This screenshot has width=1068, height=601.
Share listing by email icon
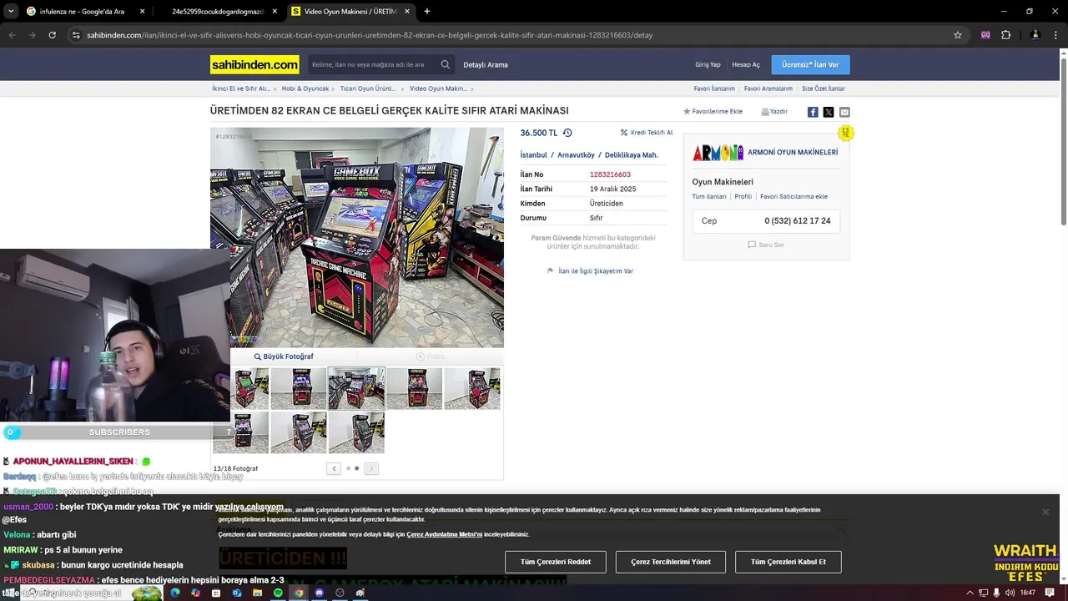(844, 112)
